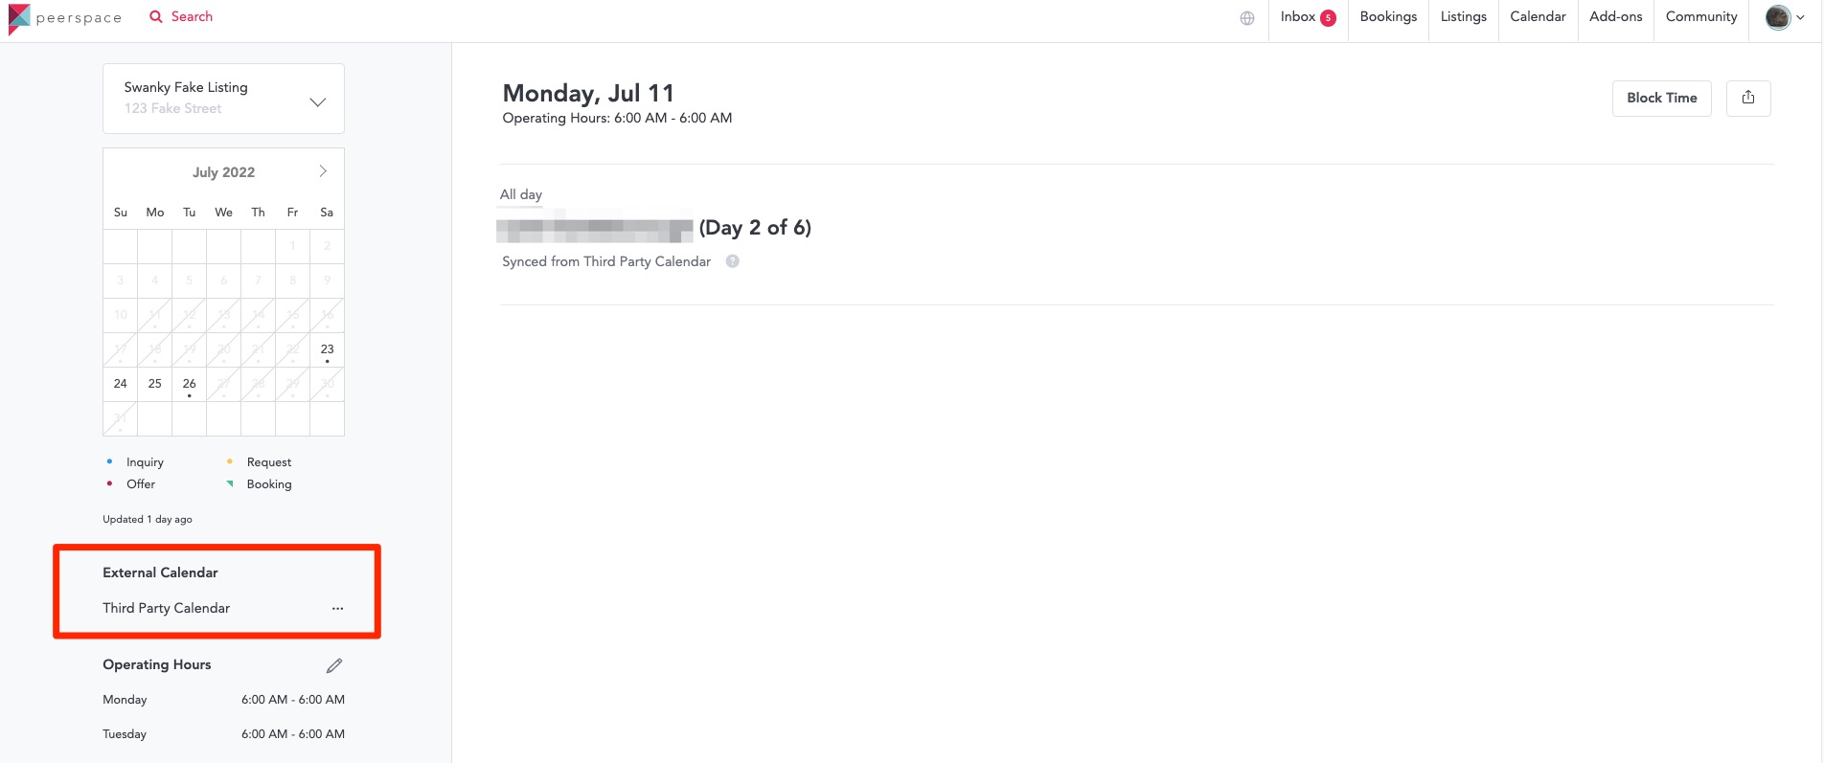Go to the Listings page
Screen dimensions: 1824x763
click(x=1464, y=17)
